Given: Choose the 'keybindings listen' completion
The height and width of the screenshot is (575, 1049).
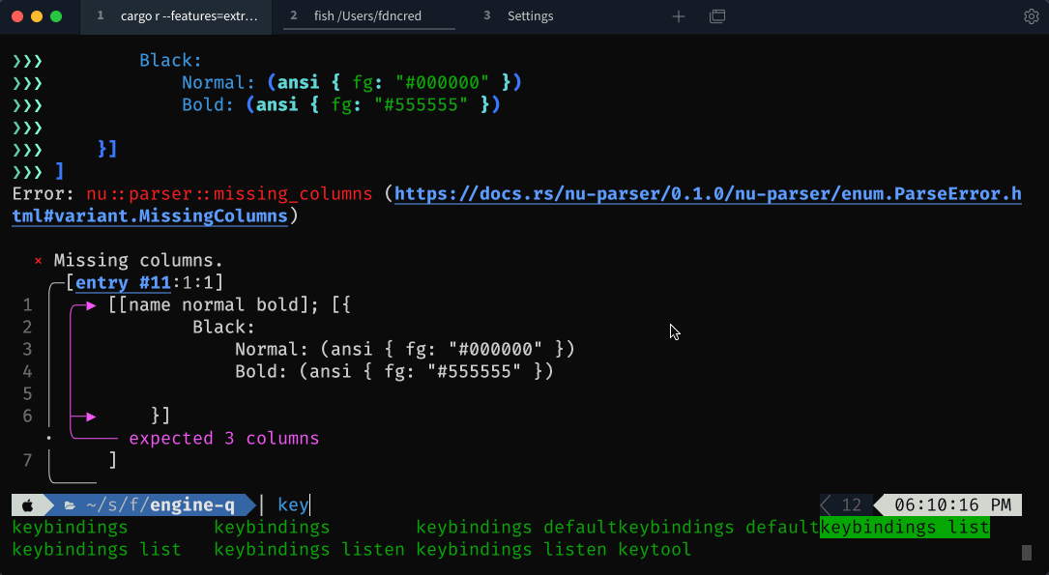Looking at the screenshot, I should click(x=309, y=549).
